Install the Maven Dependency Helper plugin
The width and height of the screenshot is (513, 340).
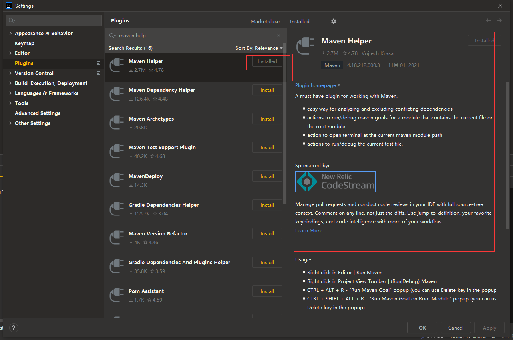267,90
